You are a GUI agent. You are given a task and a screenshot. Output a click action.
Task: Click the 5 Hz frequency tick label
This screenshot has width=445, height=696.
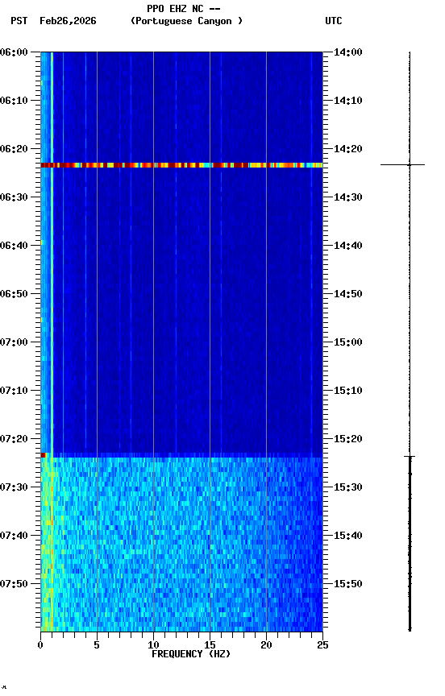click(97, 645)
